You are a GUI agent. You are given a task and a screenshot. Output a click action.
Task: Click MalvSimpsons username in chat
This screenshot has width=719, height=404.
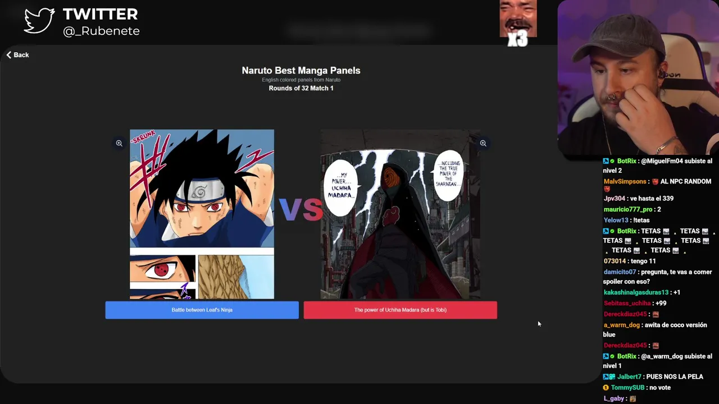[x=625, y=181]
